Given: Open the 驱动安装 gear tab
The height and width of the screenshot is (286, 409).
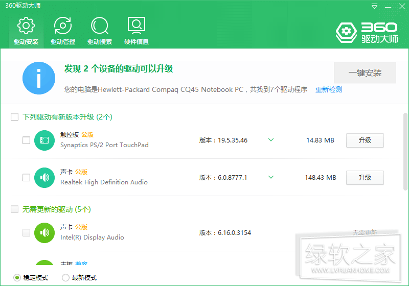Looking at the screenshot, I should coord(26,31).
